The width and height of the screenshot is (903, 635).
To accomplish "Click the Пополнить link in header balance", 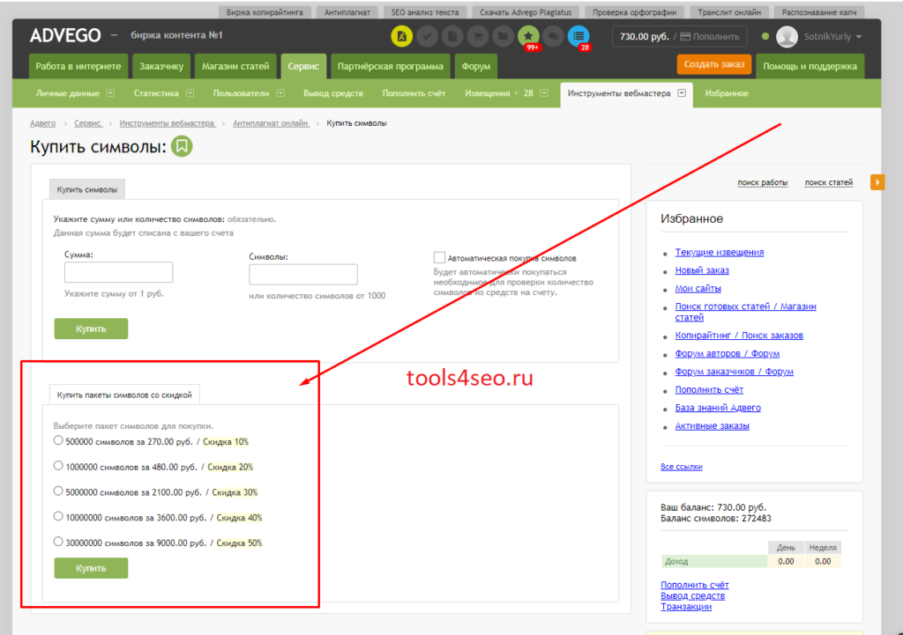I will pyautogui.click(x=716, y=36).
